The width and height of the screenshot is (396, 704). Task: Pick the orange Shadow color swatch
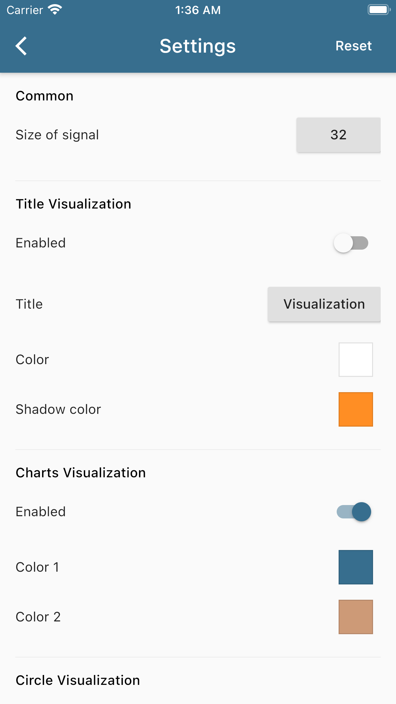pyautogui.click(x=356, y=409)
